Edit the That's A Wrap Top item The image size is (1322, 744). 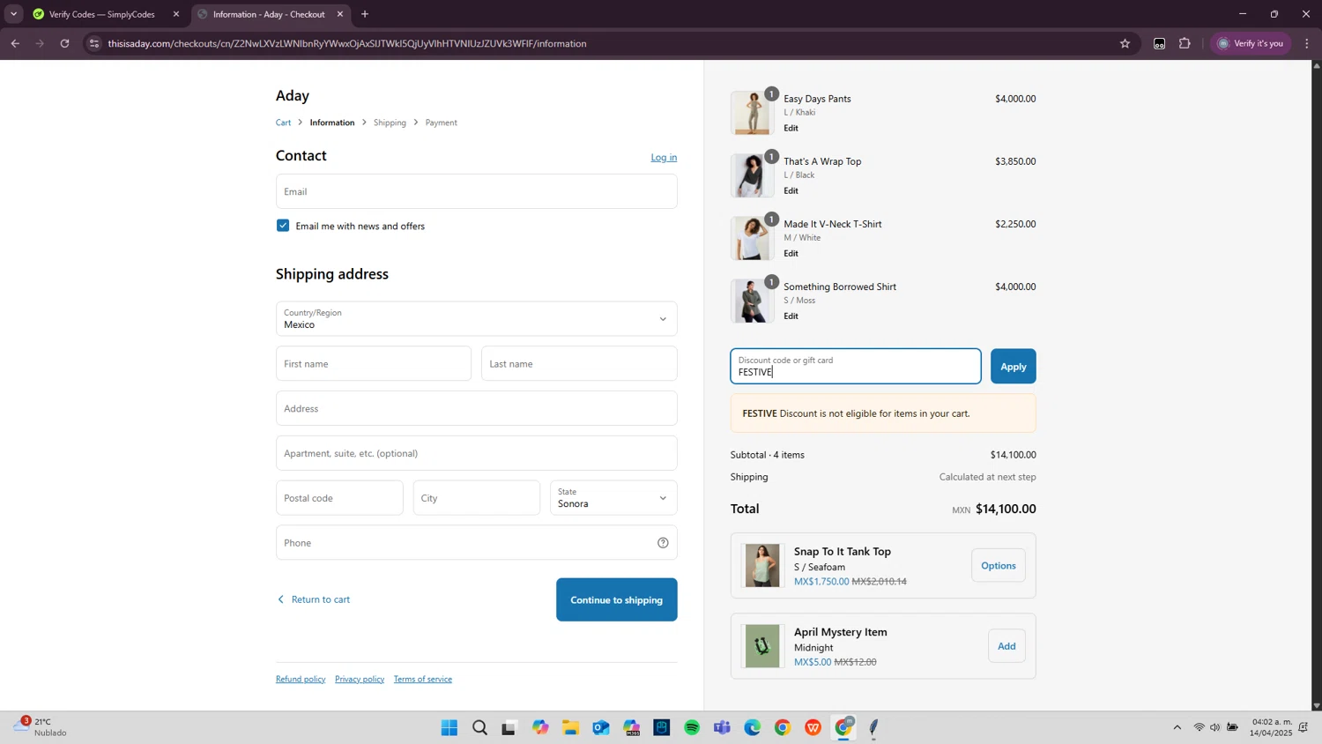coord(791,190)
